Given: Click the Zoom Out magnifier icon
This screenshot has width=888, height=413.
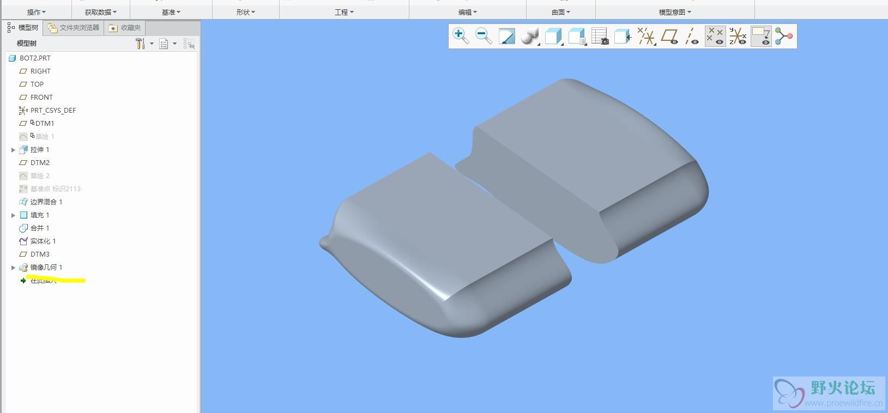Looking at the screenshot, I should coord(484,37).
